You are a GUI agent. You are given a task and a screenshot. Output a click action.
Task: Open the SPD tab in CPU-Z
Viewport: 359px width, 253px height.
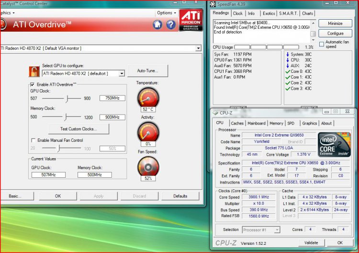(x=291, y=123)
